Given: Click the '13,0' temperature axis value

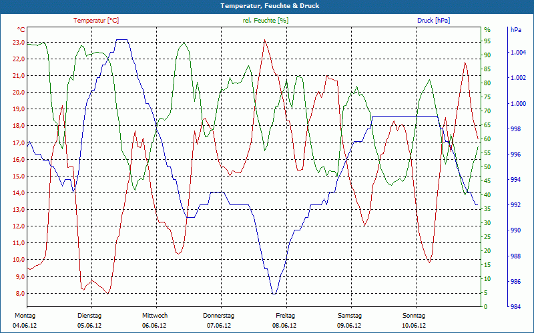Looking at the screenshot, I should [x=19, y=210].
